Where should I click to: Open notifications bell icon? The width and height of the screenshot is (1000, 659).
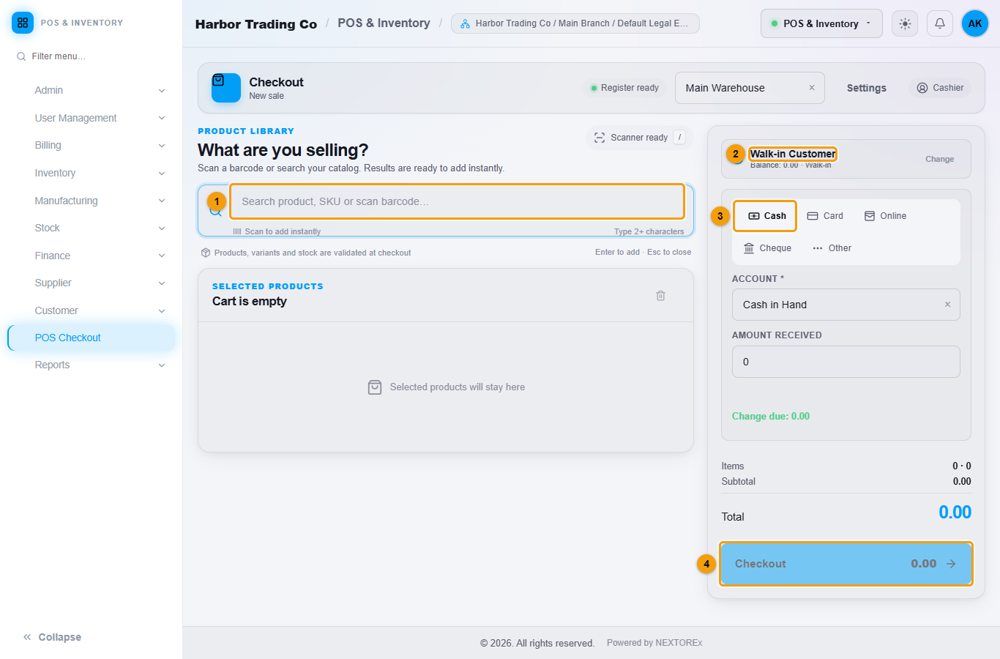(940, 23)
